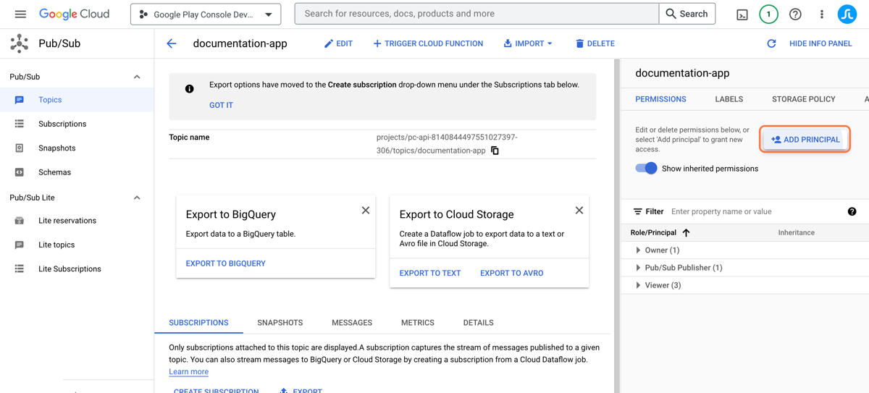Collapse the Pub/Sub sidebar section
Viewport: 869px width, 393px height.
137,77
